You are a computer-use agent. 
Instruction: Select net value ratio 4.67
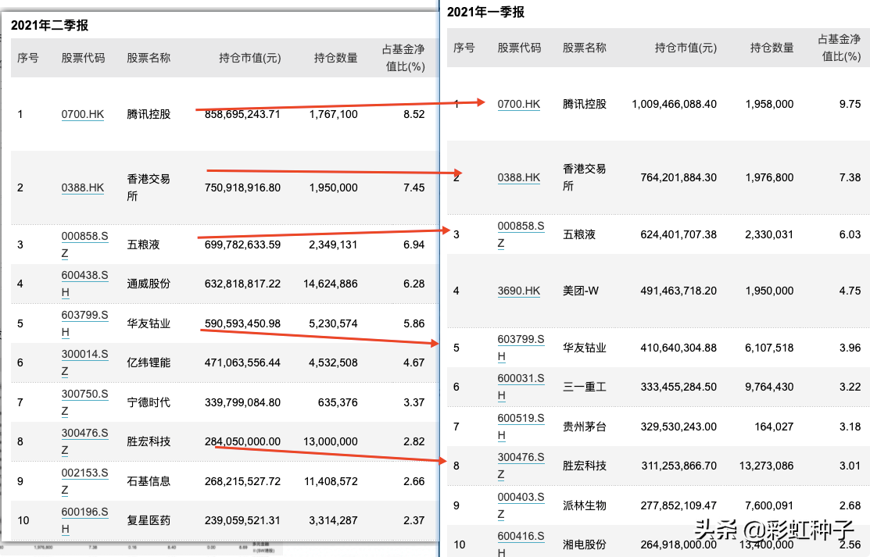[414, 362]
